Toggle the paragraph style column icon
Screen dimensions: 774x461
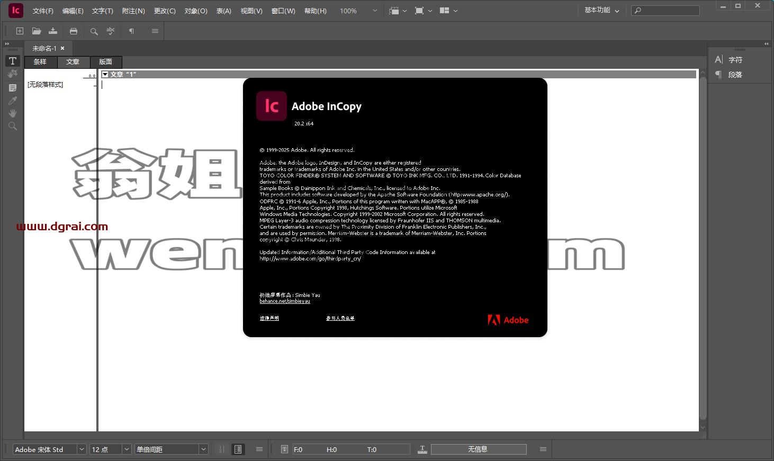tap(238, 449)
